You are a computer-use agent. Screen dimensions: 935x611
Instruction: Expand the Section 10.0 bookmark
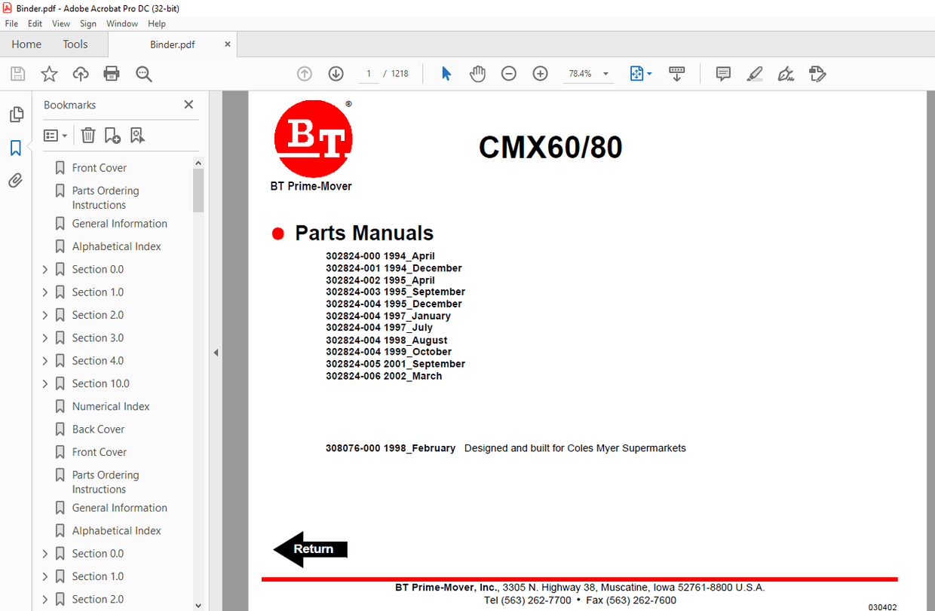[x=44, y=383]
